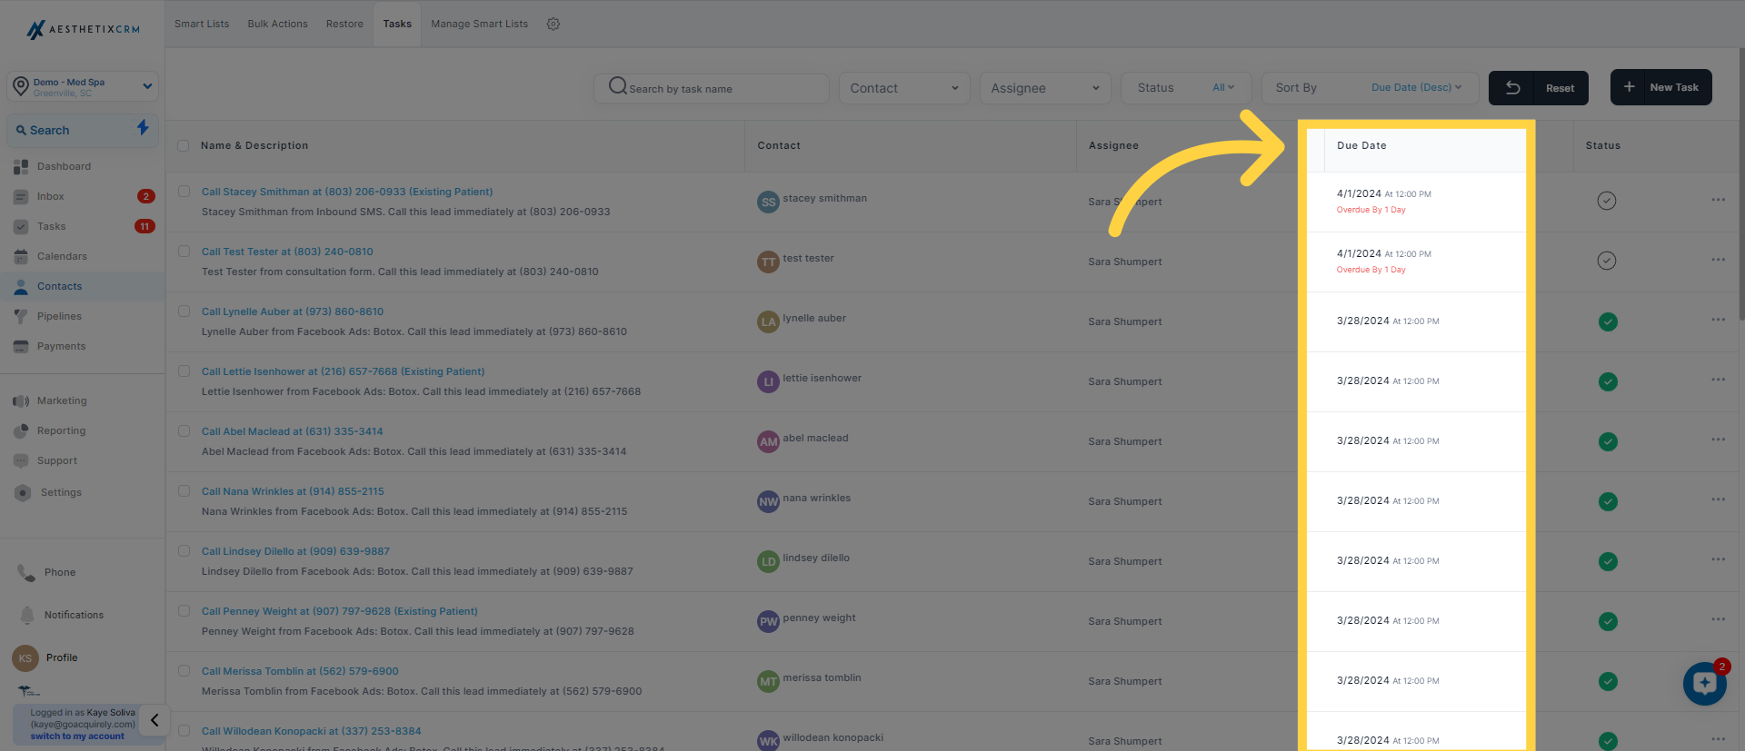Screen dimensions: 1745x751
Task: Open more options for Lynelle Auber task
Action: [1718, 320]
